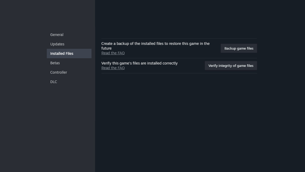Click the Backup game files button
Image resolution: width=305 pixels, height=172 pixels.
pos(239,48)
